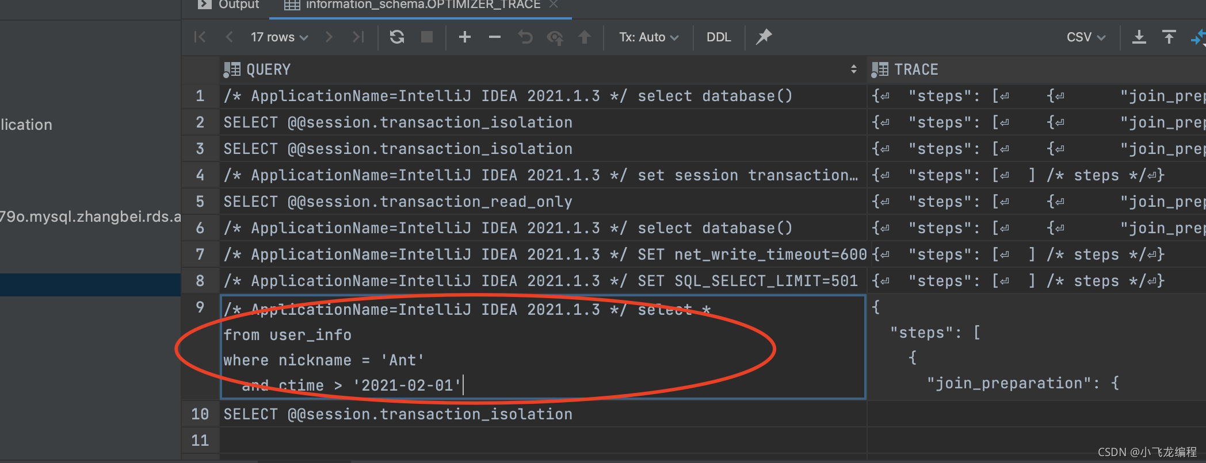1206x463 pixels.
Task: Open the 17 rows page size dropdown
Action: [x=279, y=37]
